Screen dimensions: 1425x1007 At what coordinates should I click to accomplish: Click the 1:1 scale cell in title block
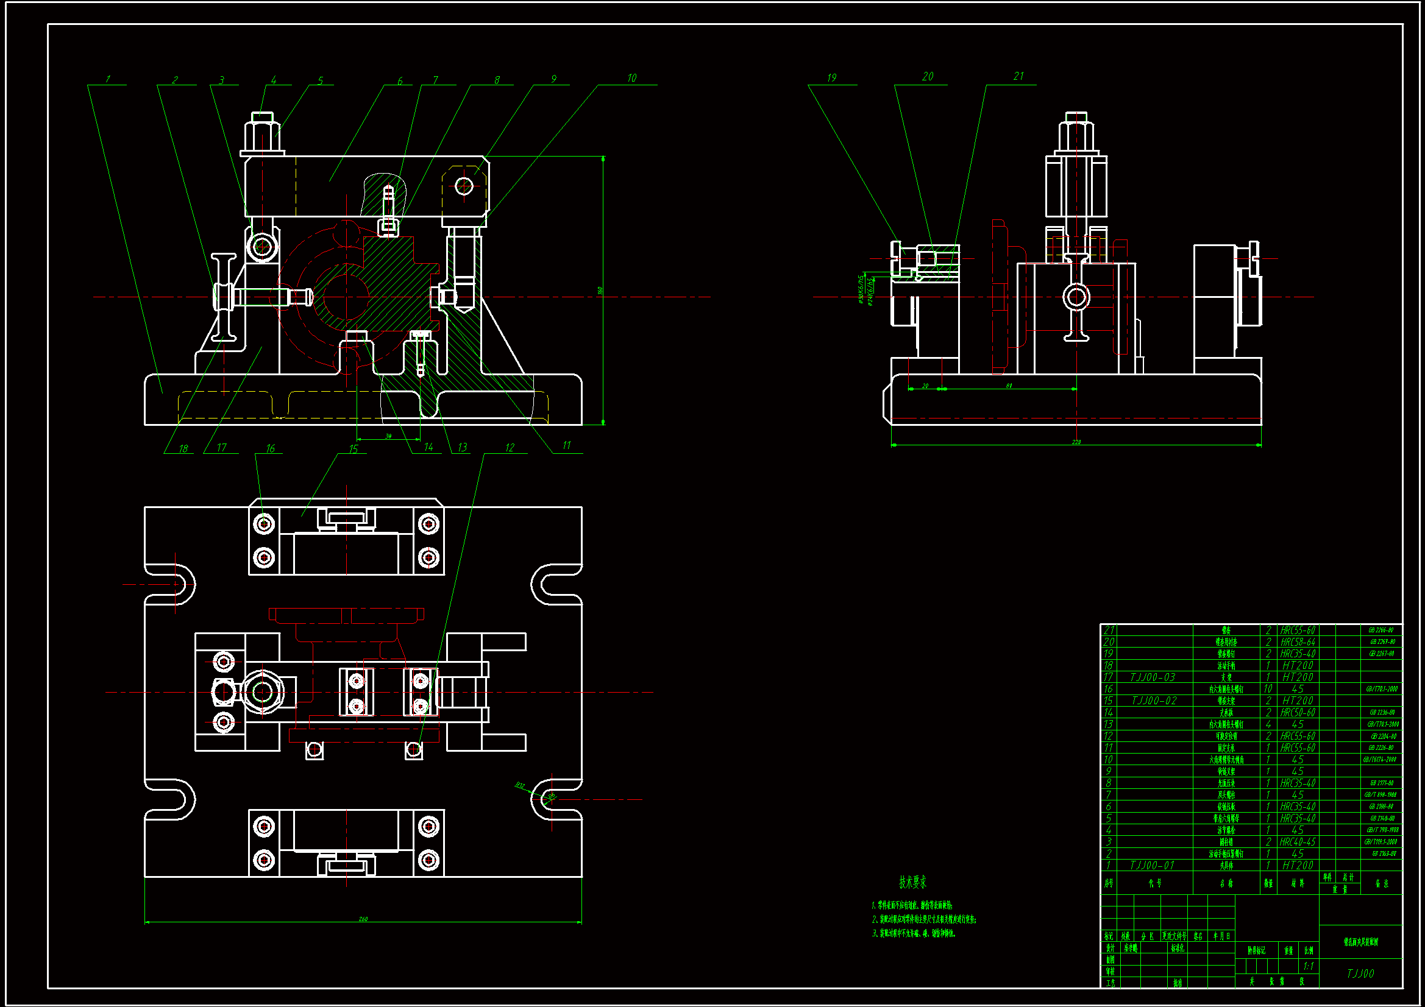coord(1309,966)
